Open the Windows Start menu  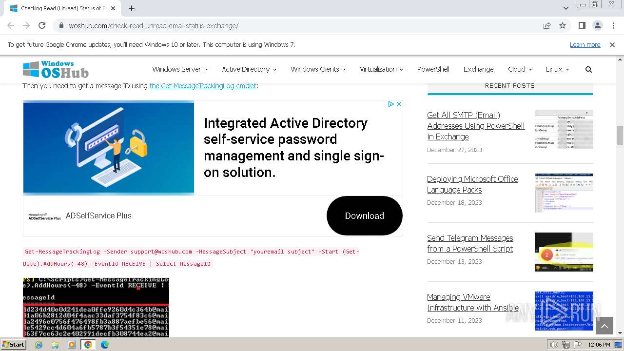[x=13, y=345]
